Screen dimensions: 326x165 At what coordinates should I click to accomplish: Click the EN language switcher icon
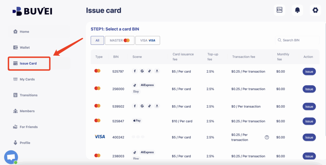(x=279, y=10)
